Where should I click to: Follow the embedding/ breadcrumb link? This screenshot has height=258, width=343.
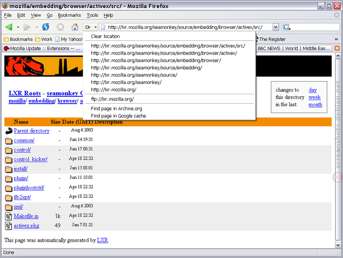click(42, 101)
